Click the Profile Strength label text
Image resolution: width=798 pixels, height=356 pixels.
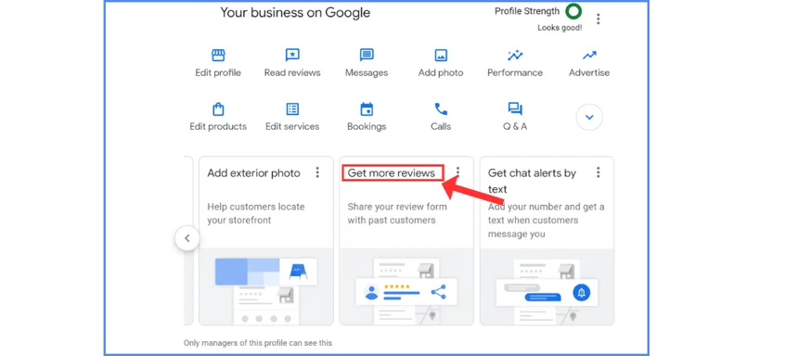[527, 11]
